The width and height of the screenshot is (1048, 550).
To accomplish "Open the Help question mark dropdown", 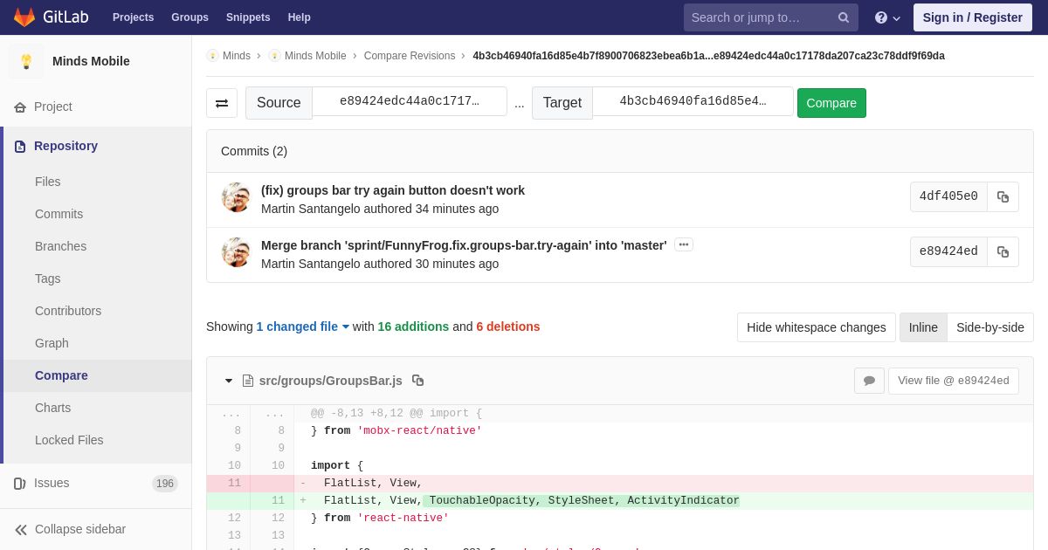I will tap(887, 17).
